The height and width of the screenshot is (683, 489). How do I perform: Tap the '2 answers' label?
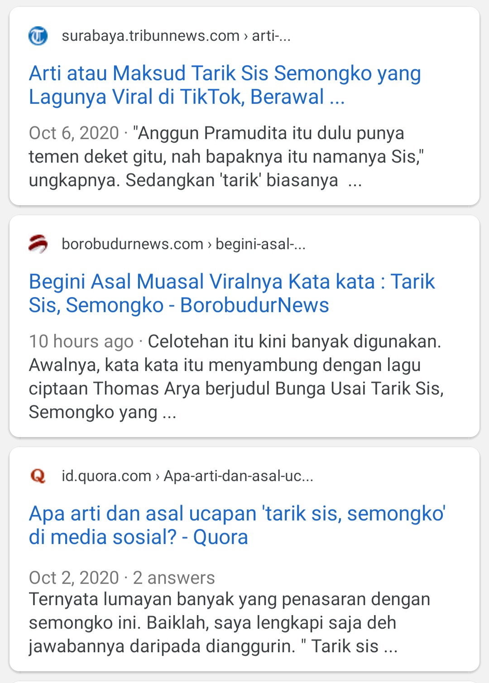174,578
